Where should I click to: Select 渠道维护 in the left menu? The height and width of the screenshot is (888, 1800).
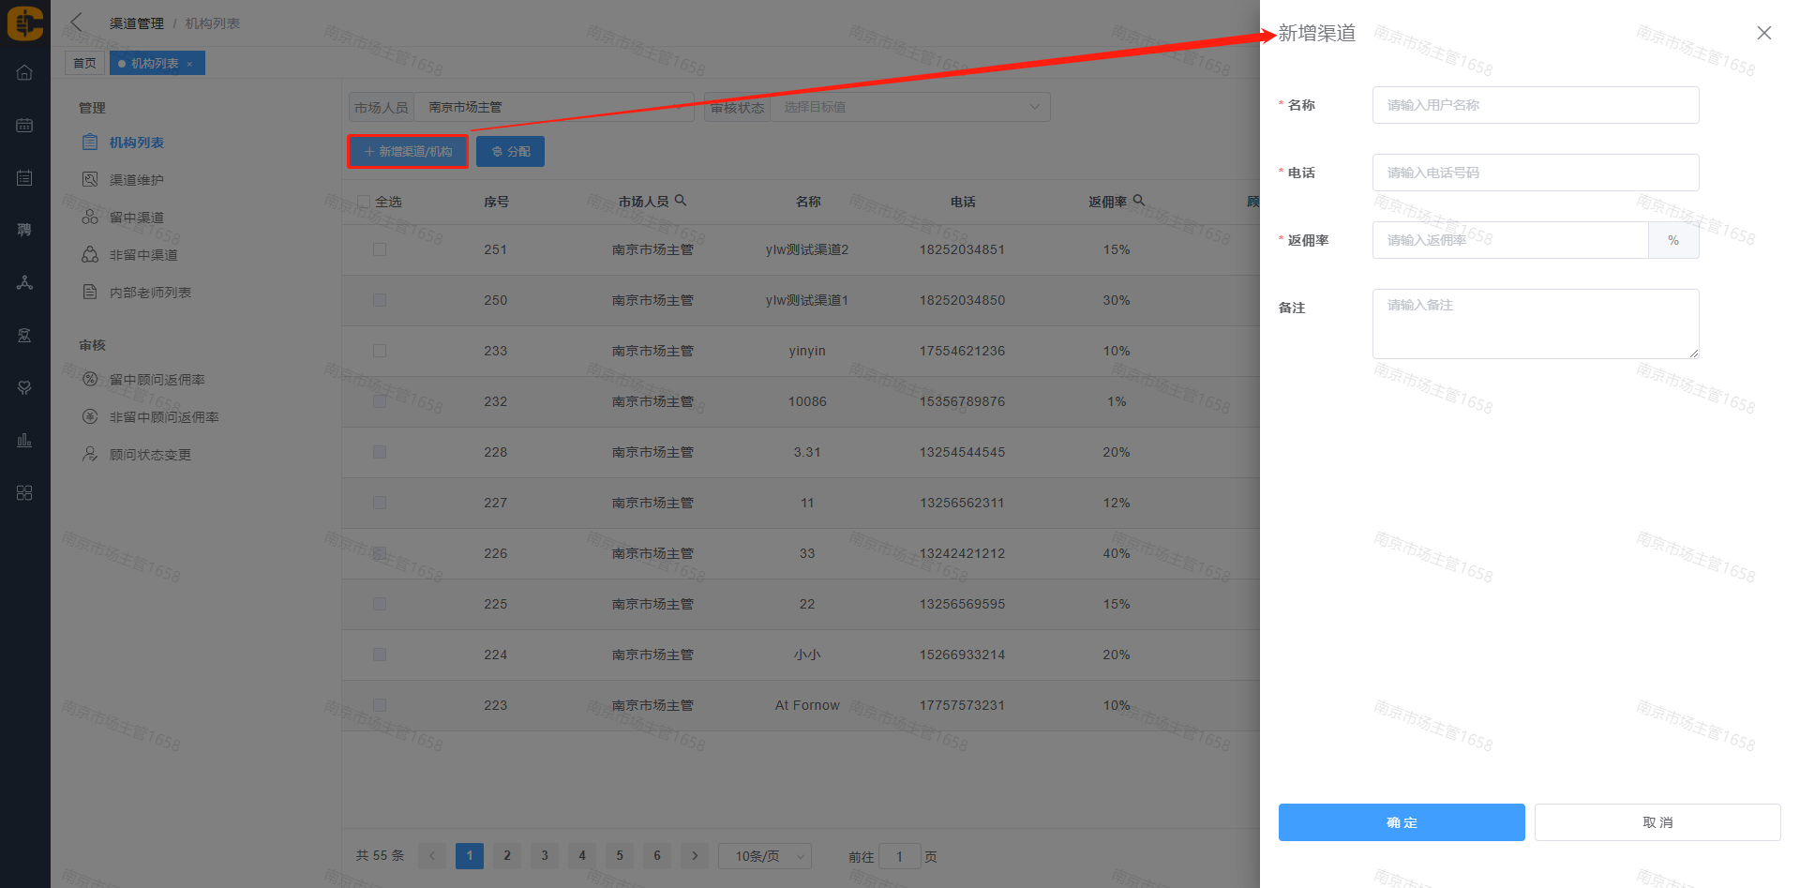point(137,180)
